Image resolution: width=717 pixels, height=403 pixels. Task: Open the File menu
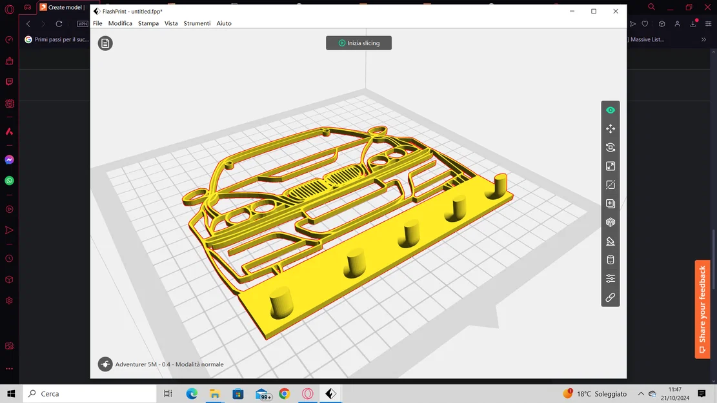[x=97, y=23]
